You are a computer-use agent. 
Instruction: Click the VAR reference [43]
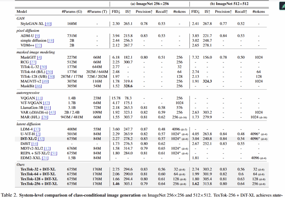pos(52,112)
